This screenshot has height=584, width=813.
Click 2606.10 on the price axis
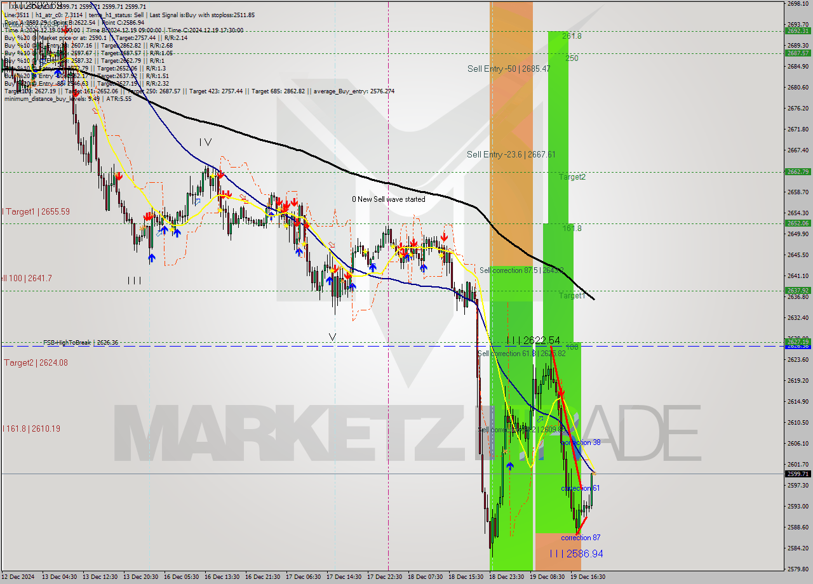click(x=798, y=443)
